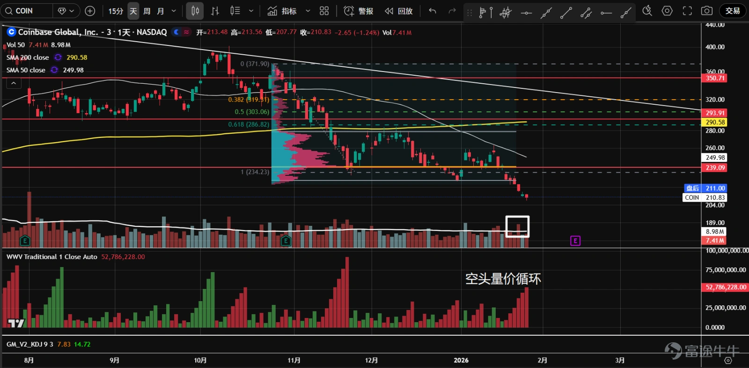The width and height of the screenshot is (749, 368).
Task: Select the extended line drawing tool
Action: 546,13
